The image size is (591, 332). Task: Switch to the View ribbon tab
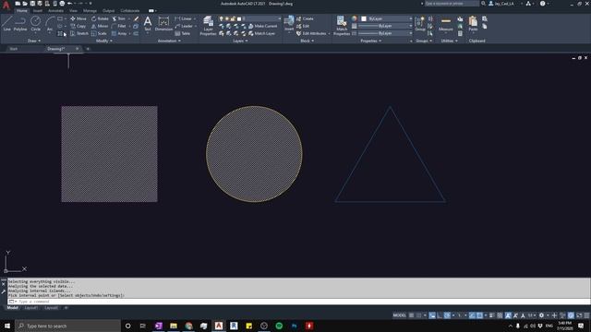73,11
